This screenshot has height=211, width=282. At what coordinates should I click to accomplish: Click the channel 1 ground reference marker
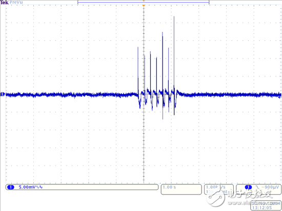3,94
